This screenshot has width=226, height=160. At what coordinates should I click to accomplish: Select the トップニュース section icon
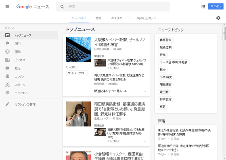(7, 35)
